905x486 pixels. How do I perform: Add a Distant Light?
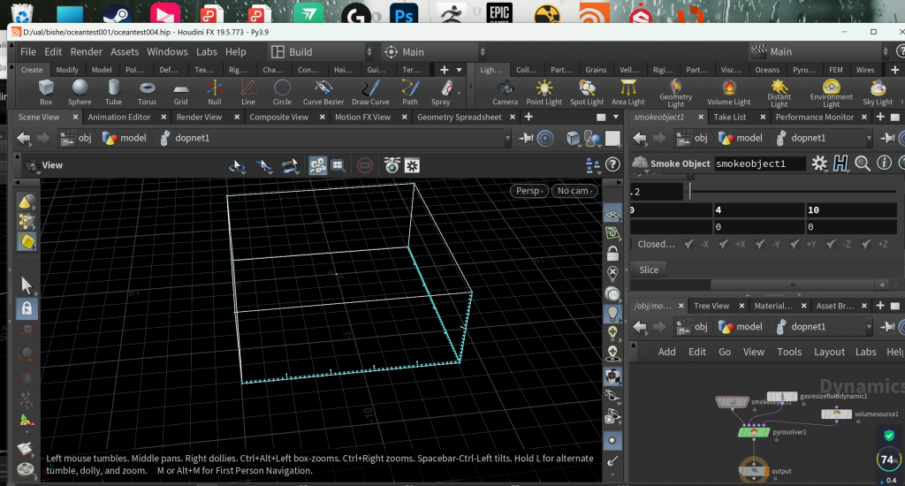780,94
